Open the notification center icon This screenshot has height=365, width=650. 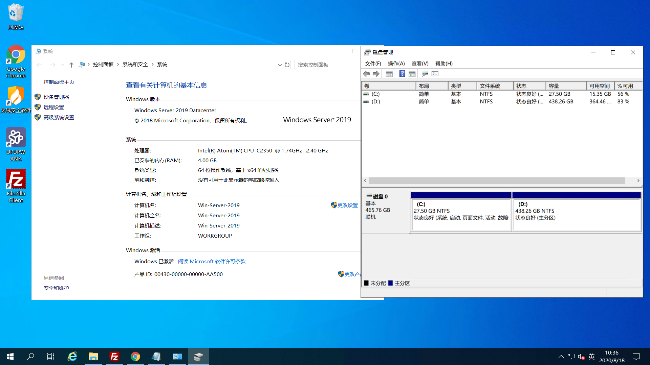[636, 357]
